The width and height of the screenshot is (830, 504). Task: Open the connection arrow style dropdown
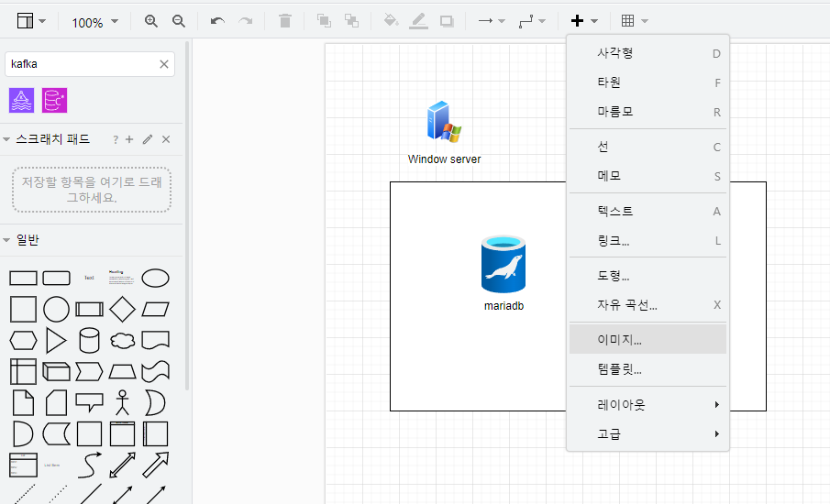click(492, 21)
